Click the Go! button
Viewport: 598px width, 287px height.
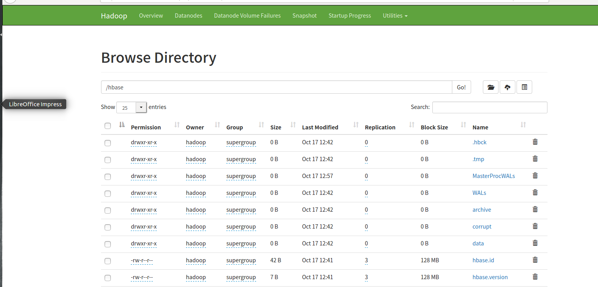click(461, 87)
